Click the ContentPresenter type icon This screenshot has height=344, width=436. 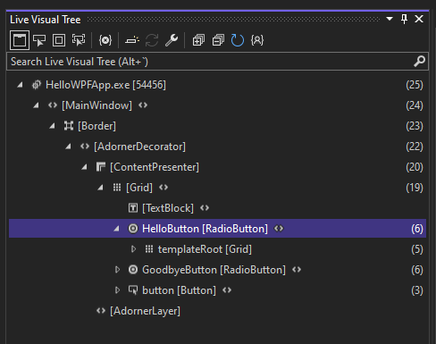(x=101, y=167)
